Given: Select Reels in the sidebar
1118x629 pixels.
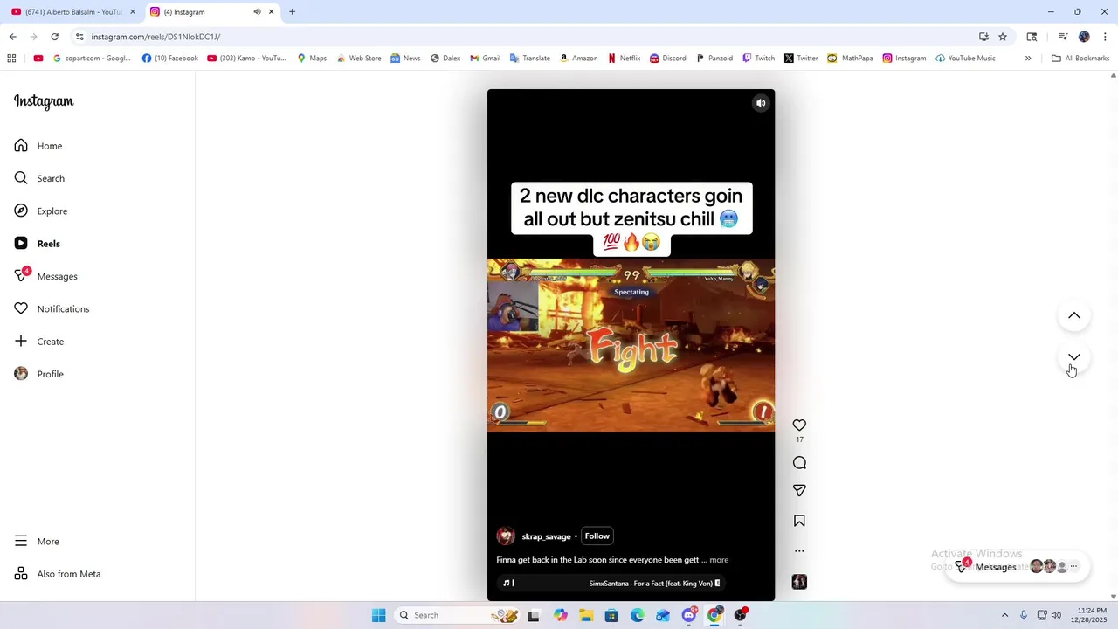Looking at the screenshot, I should click(x=38, y=244).
